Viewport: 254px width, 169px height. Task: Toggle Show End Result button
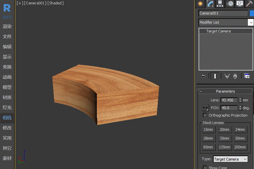pos(215,76)
